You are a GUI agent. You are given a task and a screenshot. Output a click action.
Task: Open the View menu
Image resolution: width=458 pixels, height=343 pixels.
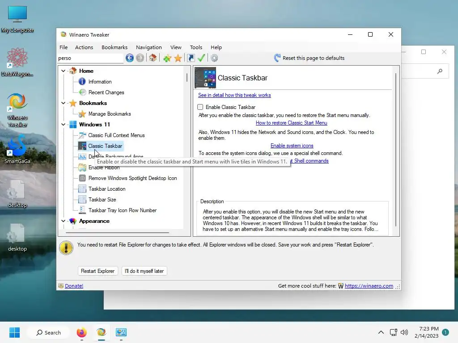(x=176, y=47)
